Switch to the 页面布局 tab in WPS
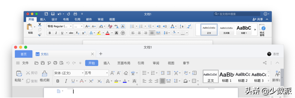The image size is (295, 98). (x=124, y=63)
